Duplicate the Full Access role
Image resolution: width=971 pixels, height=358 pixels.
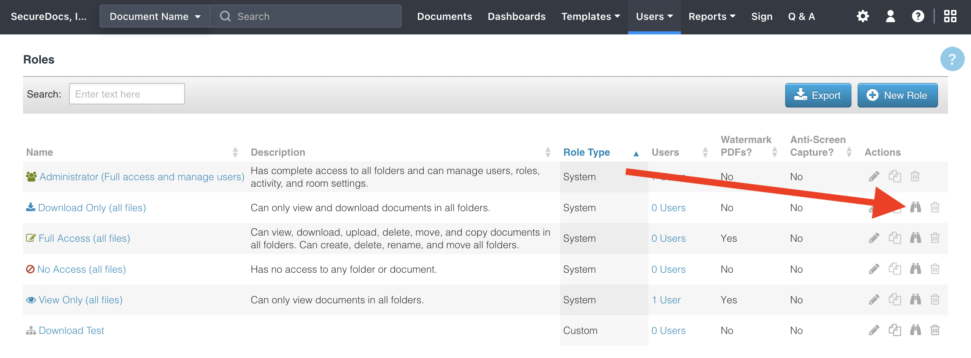pyautogui.click(x=895, y=238)
